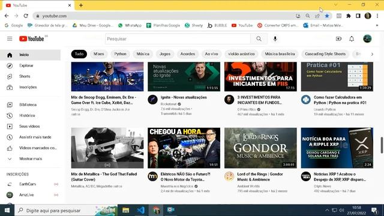This screenshot has width=384, height=216.
Task: Open File Explorer from the taskbar
Action: pyautogui.click(x=125, y=211)
